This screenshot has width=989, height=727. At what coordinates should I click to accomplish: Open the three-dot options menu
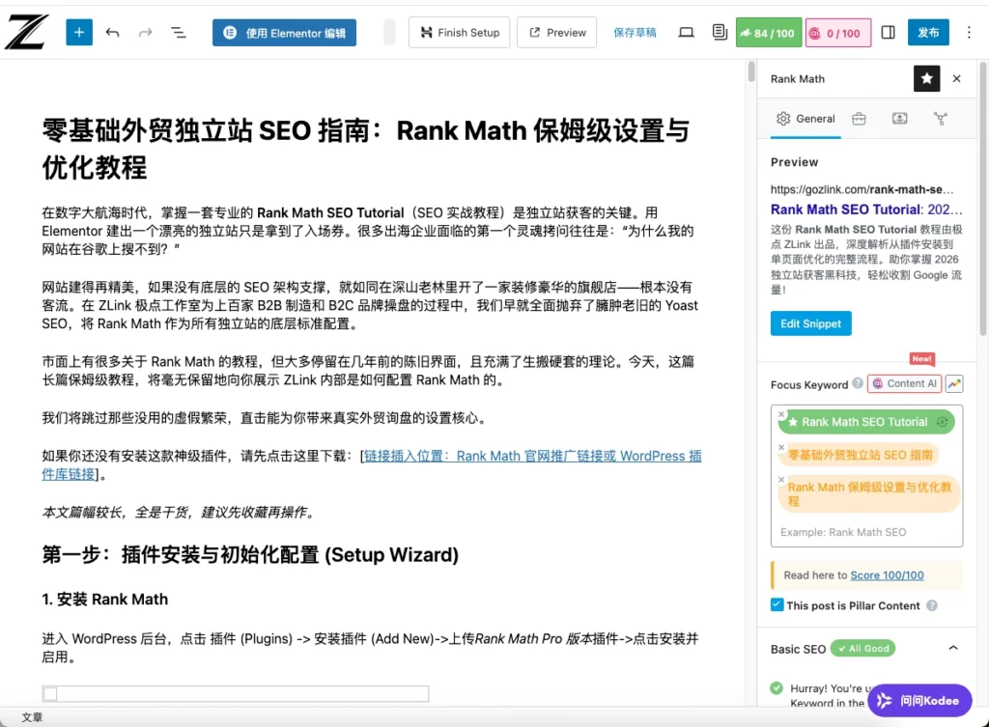tap(969, 32)
